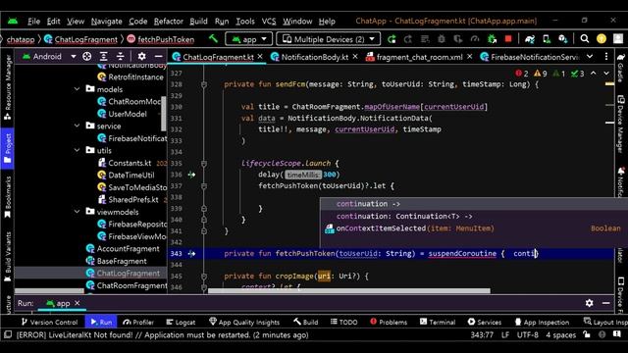Viewport: 628px width, 353px height.
Task: Click Select Opened File target icon
Action: point(87,57)
